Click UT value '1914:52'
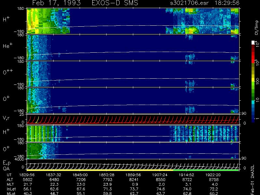Image resolution: width=260 pixels, height=195 pixels. tap(186, 175)
